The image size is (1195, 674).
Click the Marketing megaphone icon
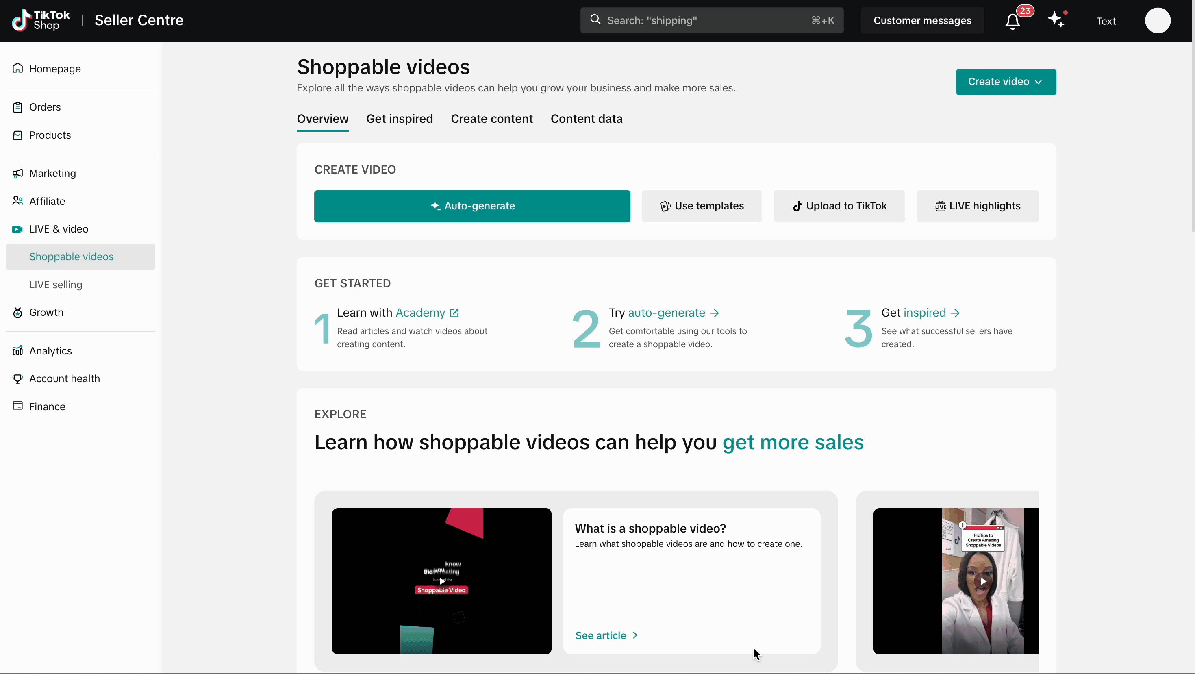pos(17,173)
